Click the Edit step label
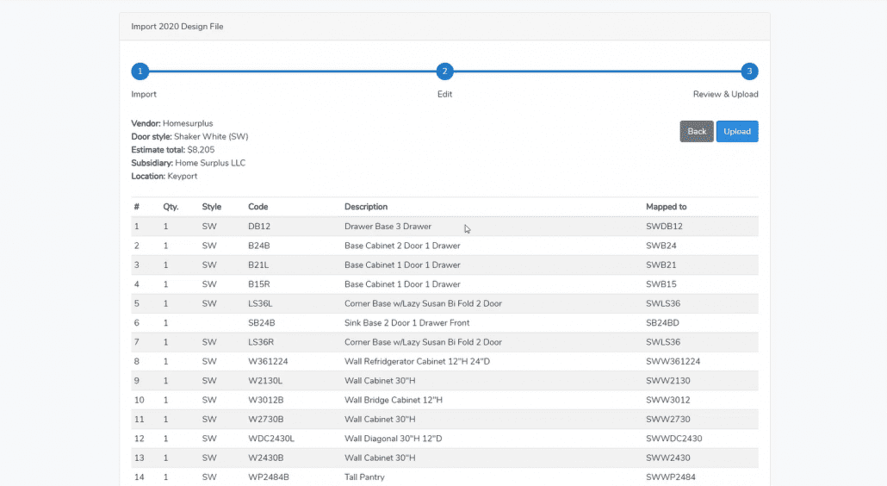This screenshot has width=887, height=486. pyautogui.click(x=444, y=95)
